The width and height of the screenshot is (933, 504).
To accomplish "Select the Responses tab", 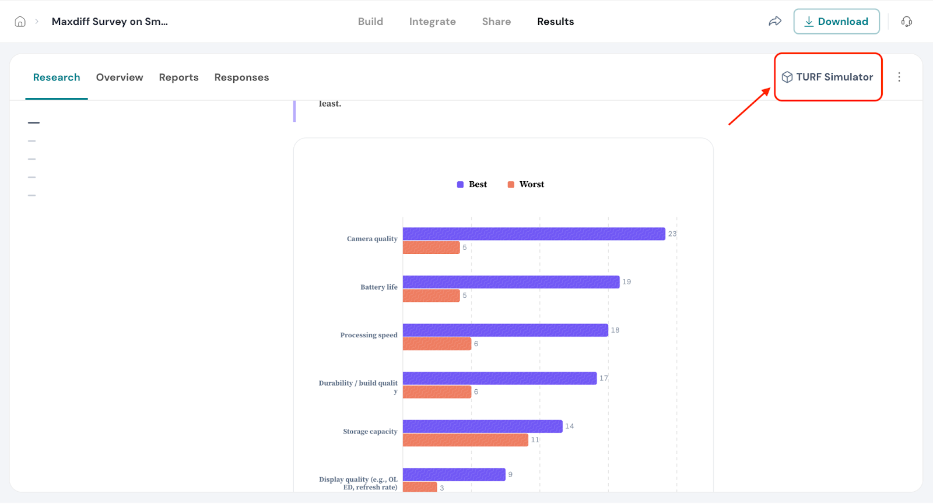I will 241,77.
